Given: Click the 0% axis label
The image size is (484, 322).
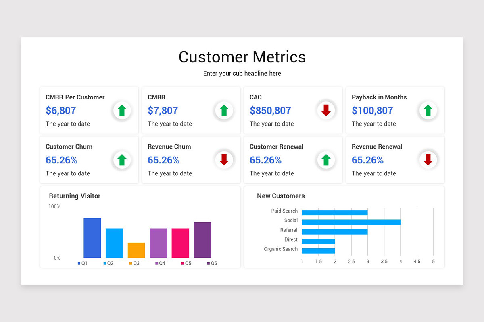Looking at the screenshot, I should (x=57, y=258).
